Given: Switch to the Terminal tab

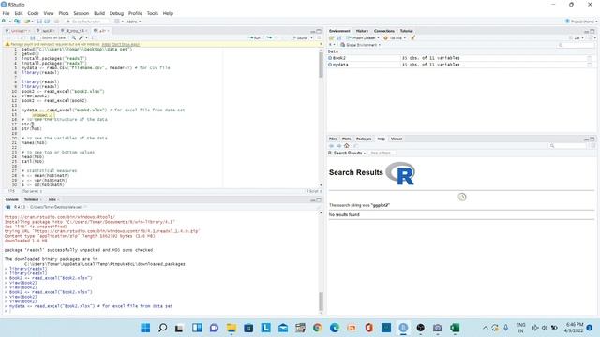Looking at the screenshot, I should click(x=31, y=199).
